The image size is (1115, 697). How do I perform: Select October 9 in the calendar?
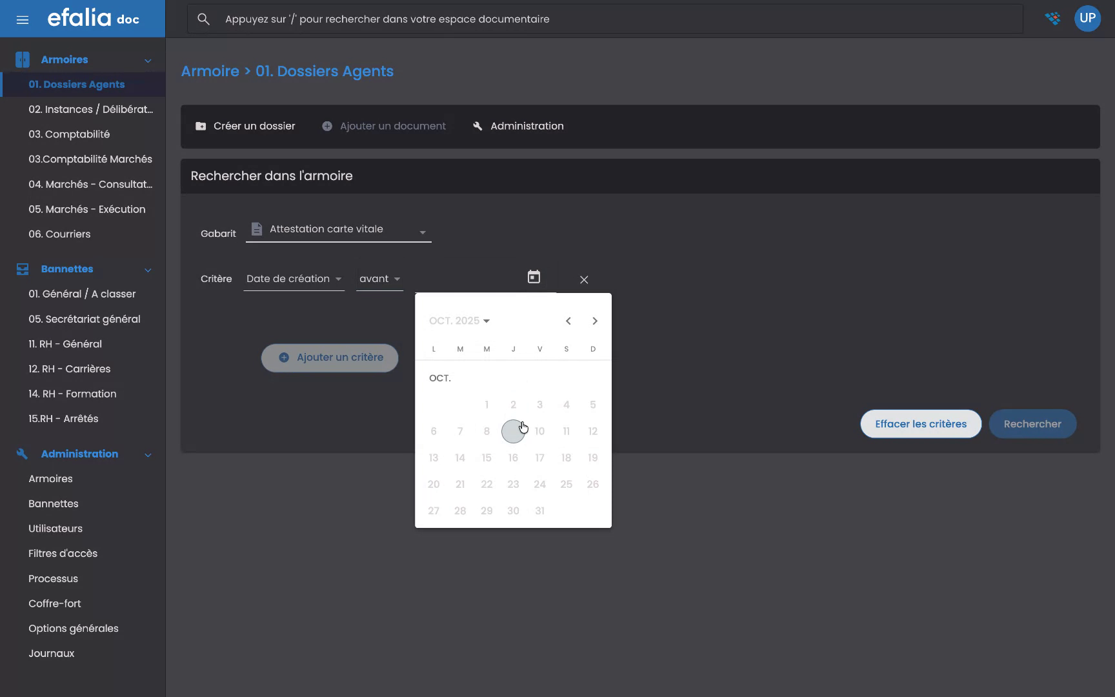(x=514, y=430)
